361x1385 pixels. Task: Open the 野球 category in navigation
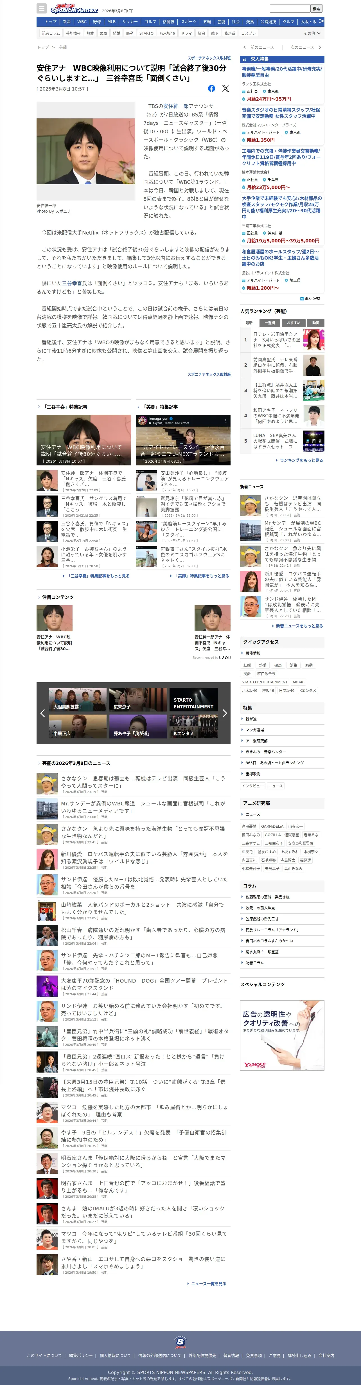(x=97, y=22)
